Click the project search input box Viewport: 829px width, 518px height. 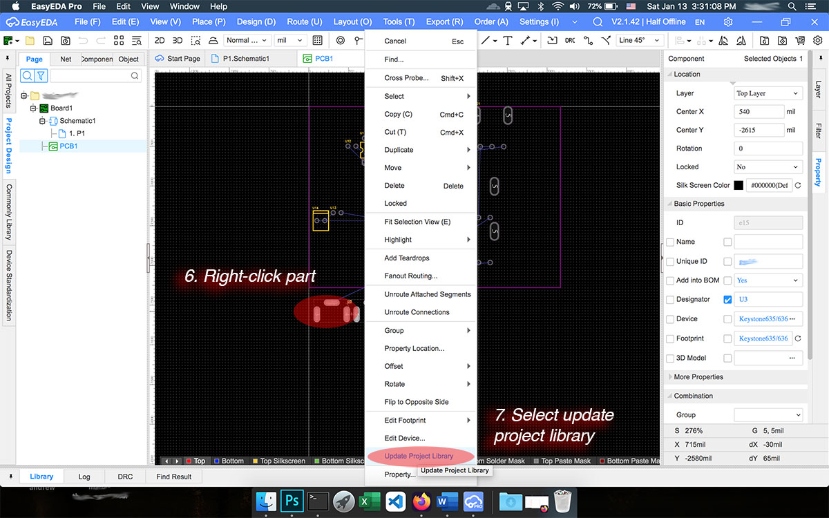pyautogui.click(x=96, y=75)
